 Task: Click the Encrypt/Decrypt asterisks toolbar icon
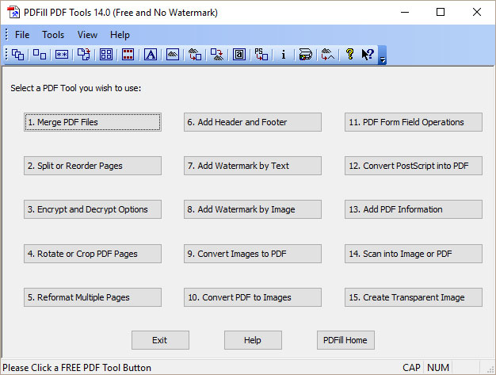pyautogui.click(x=62, y=55)
